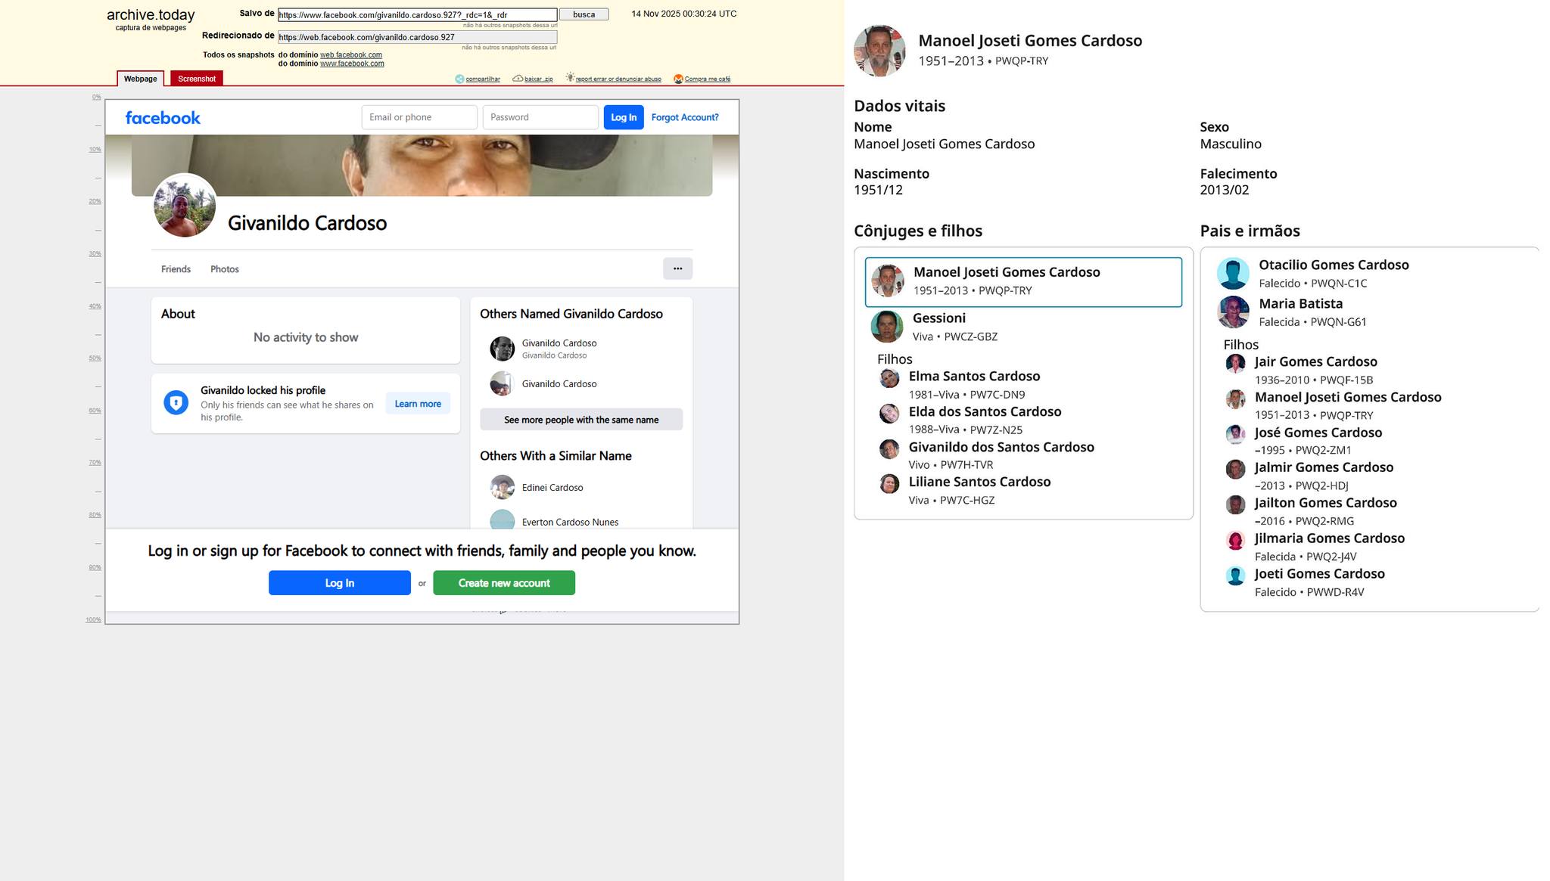Open the three-dots more options button

[x=677, y=268]
